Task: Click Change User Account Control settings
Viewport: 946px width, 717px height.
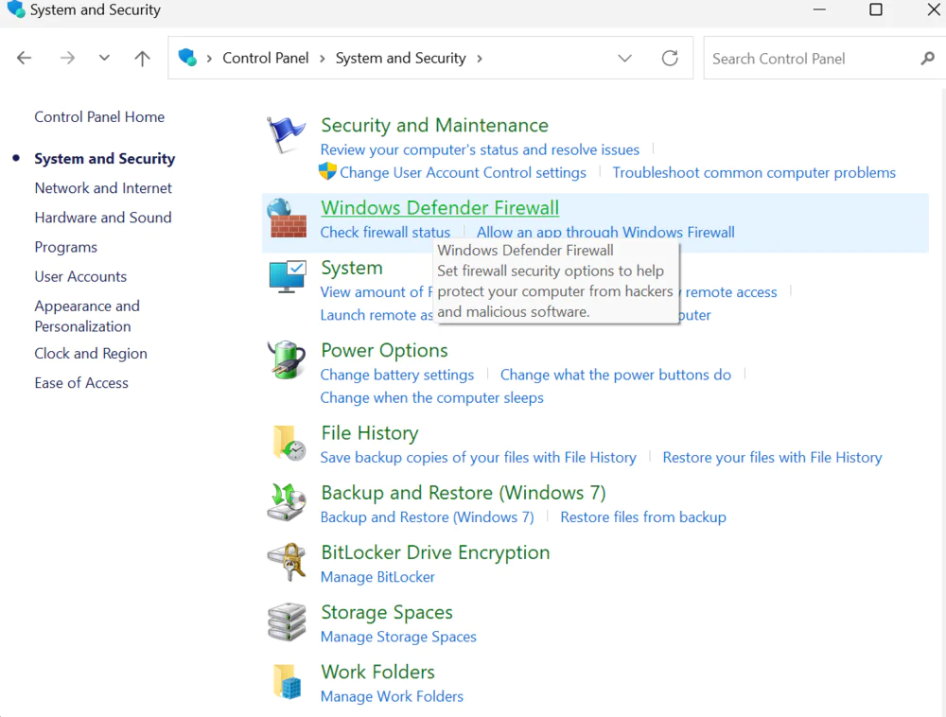Action: coord(463,172)
